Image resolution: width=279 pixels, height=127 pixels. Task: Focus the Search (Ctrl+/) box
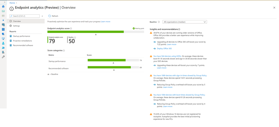click(x=24, y=16)
